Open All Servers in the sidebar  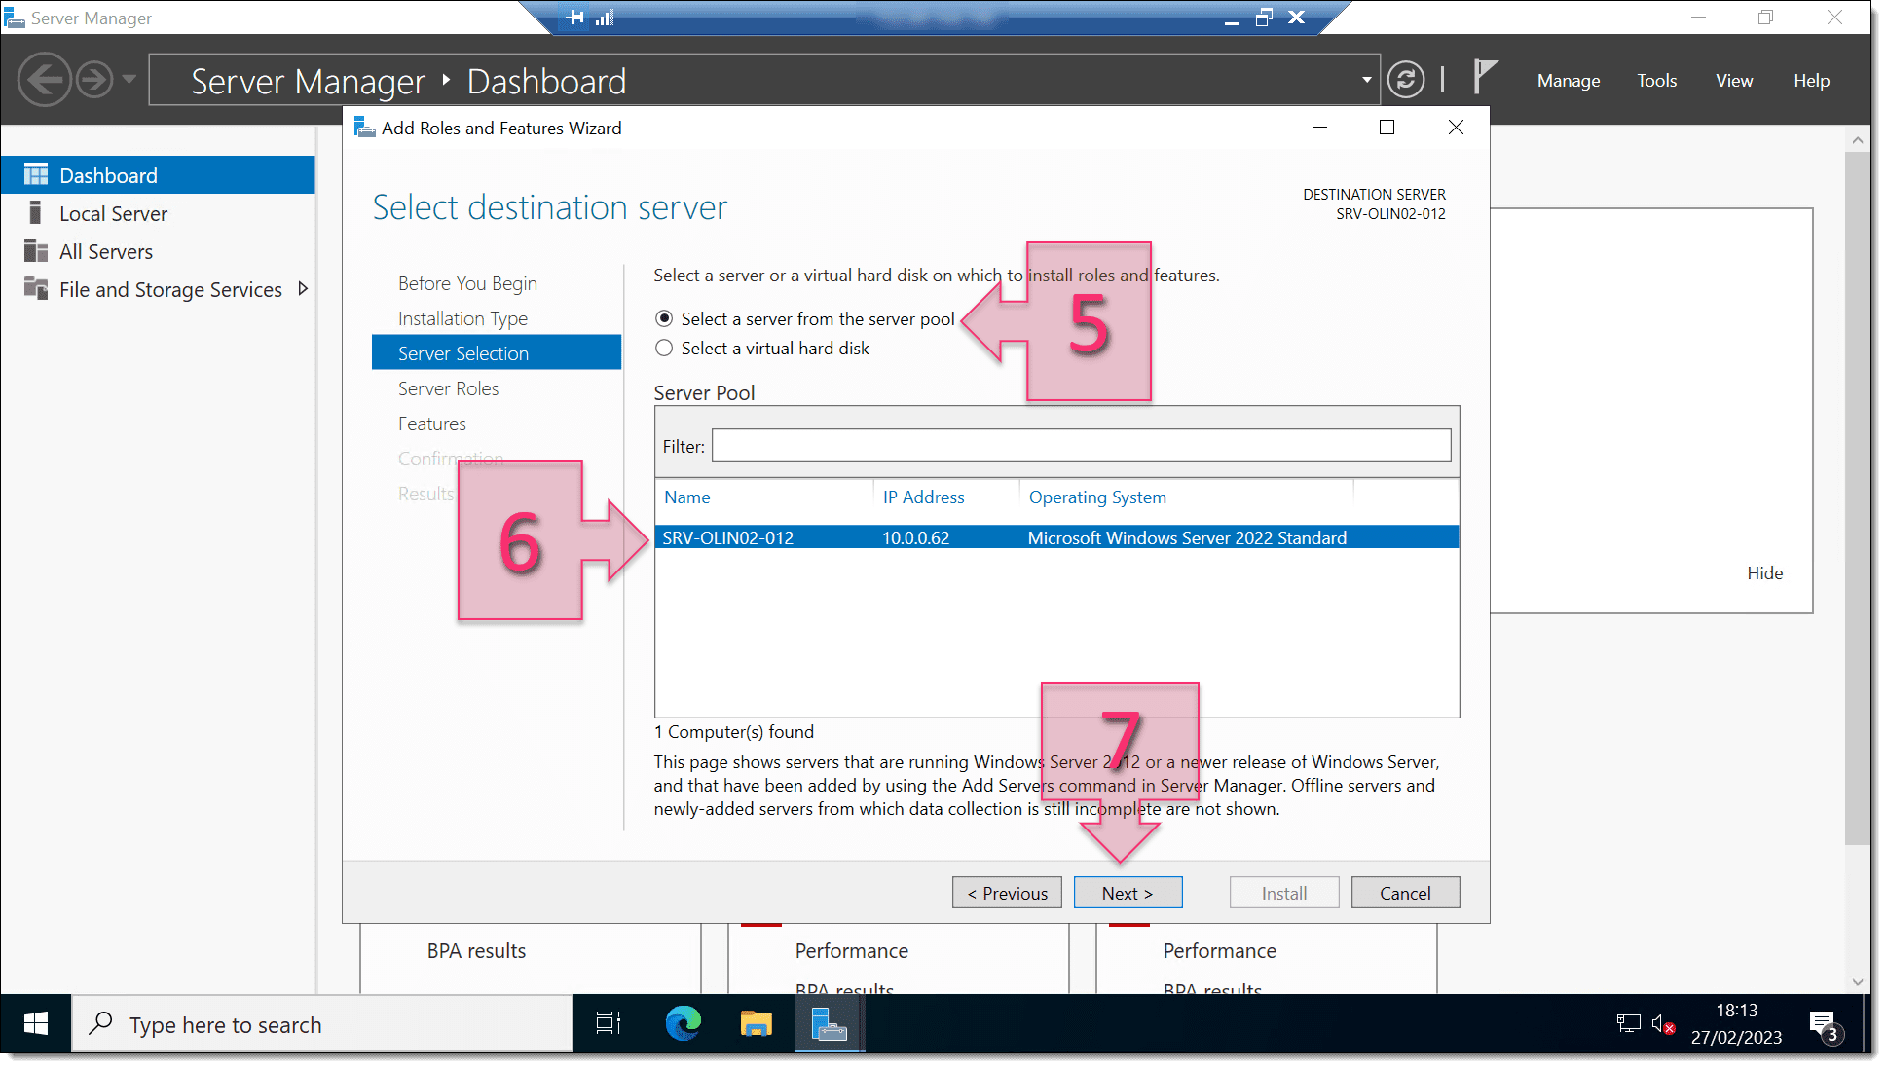coord(106,252)
